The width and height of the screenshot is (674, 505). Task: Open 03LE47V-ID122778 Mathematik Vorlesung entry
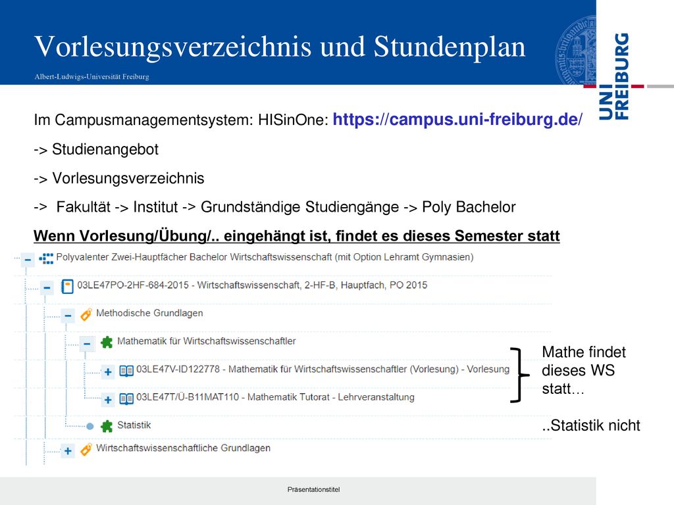coord(323,370)
